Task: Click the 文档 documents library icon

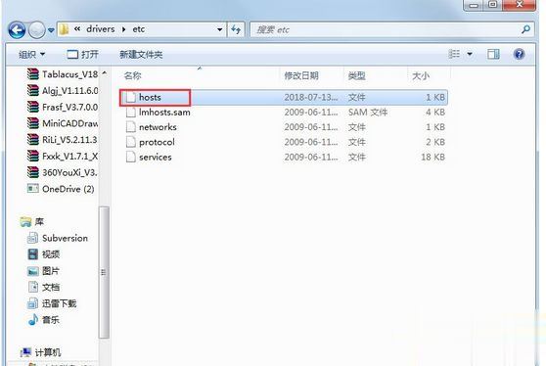Action: click(32, 287)
